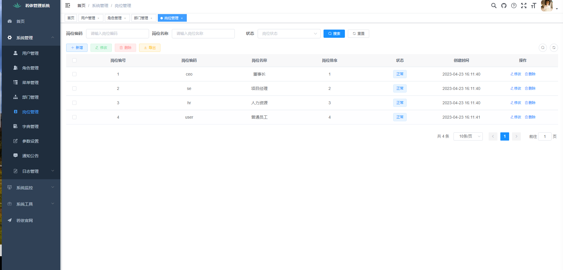Click the 若依官网 paper plane icon
This screenshot has height=270, width=563.
tap(10, 220)
